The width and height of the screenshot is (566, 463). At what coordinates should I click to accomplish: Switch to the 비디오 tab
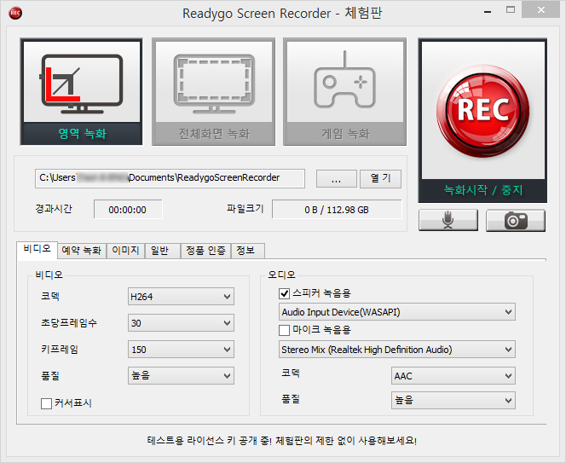pos(38,250)
